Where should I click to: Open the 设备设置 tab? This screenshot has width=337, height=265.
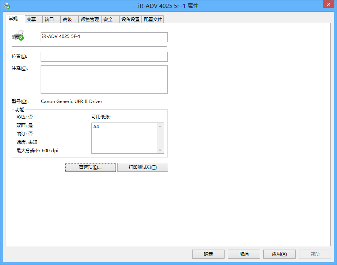130,19
